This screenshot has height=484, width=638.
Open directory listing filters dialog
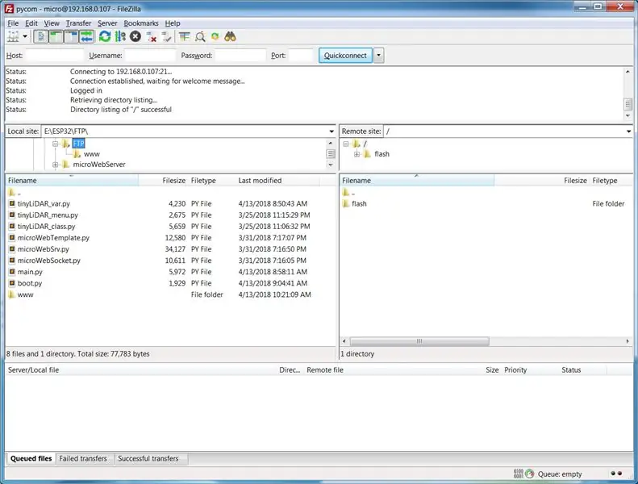(185, 36)
